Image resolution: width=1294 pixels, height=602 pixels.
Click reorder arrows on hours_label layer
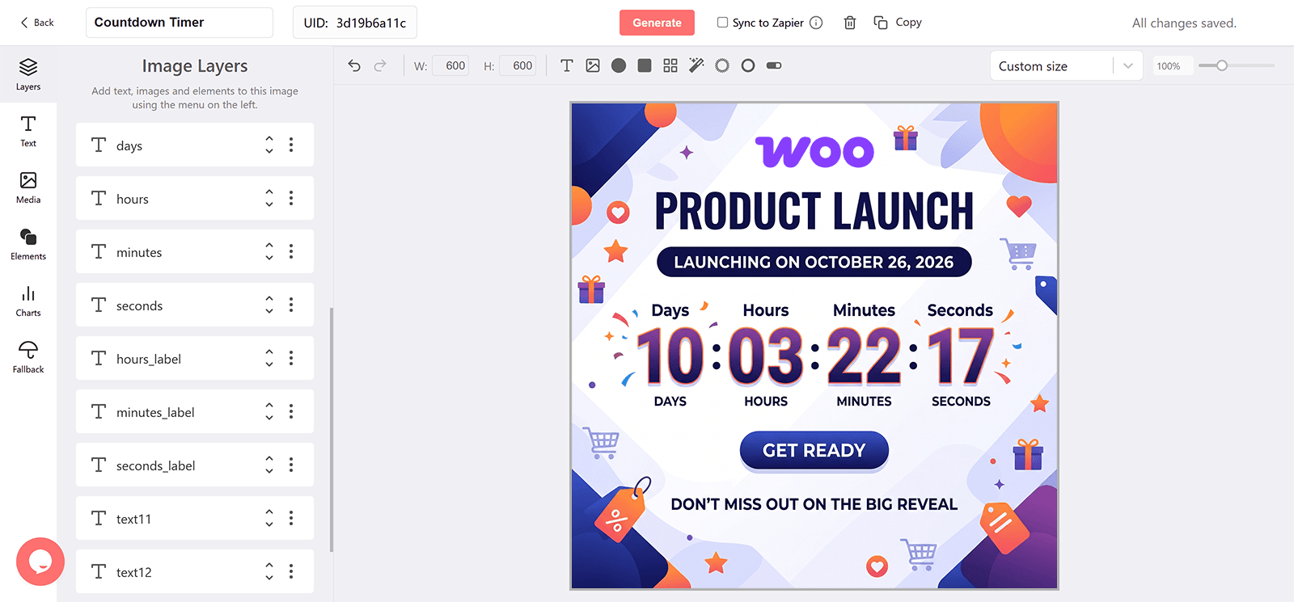[x=269, y=358]
